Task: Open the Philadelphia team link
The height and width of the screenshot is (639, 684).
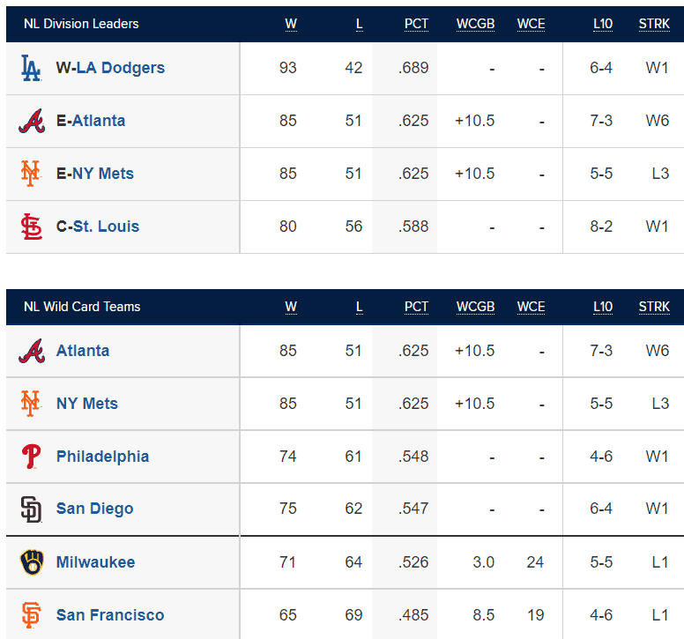Action: [x=102, y=457]
